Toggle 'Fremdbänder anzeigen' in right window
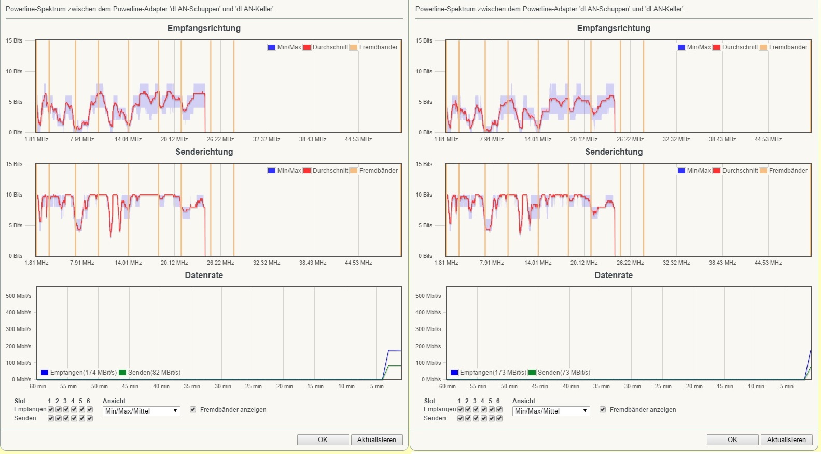Viewport: 821px width, 454px height. [603, 409]
